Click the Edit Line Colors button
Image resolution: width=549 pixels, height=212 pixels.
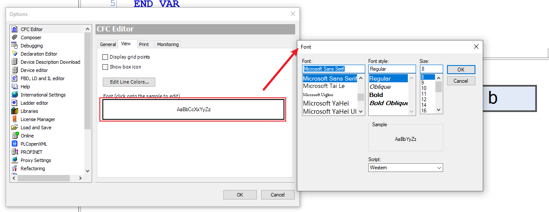click(129, 82)
